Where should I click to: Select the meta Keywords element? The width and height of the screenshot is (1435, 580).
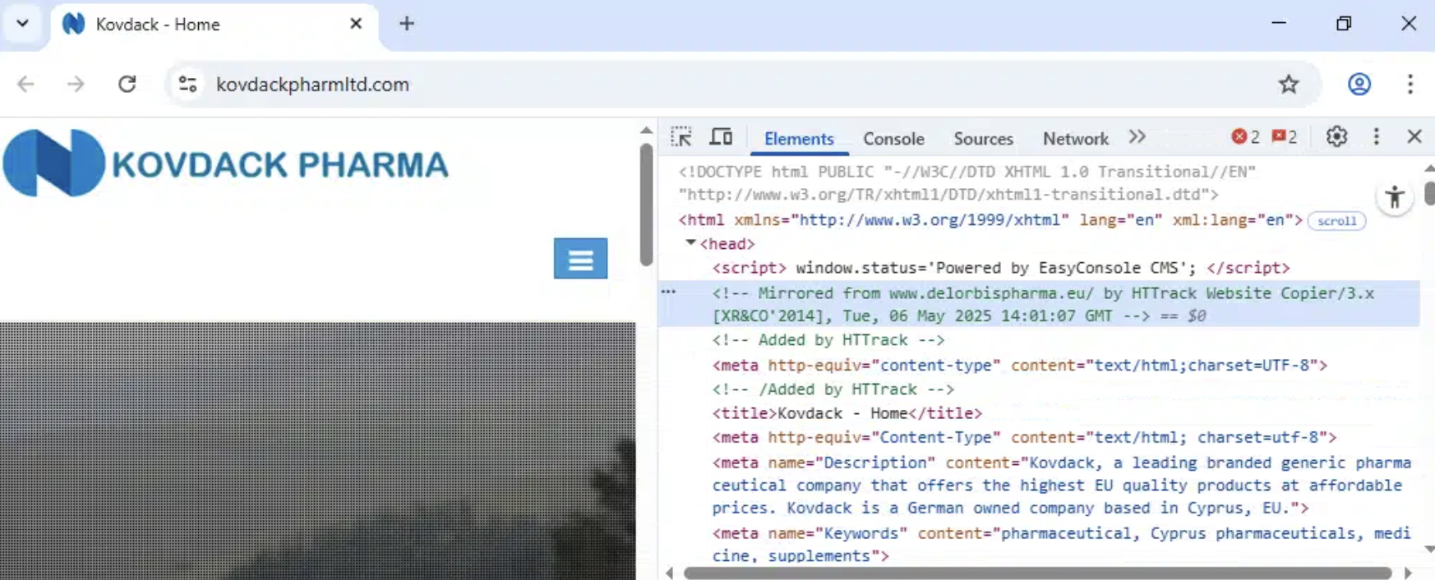pyautogui.click(x=1062, y=545)
